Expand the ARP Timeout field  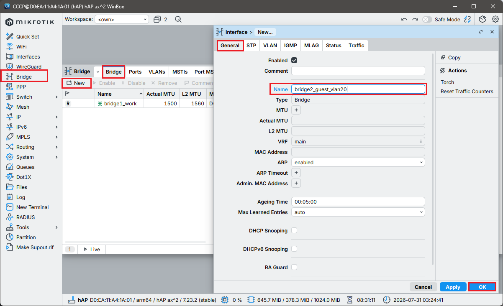coord(296,173)
